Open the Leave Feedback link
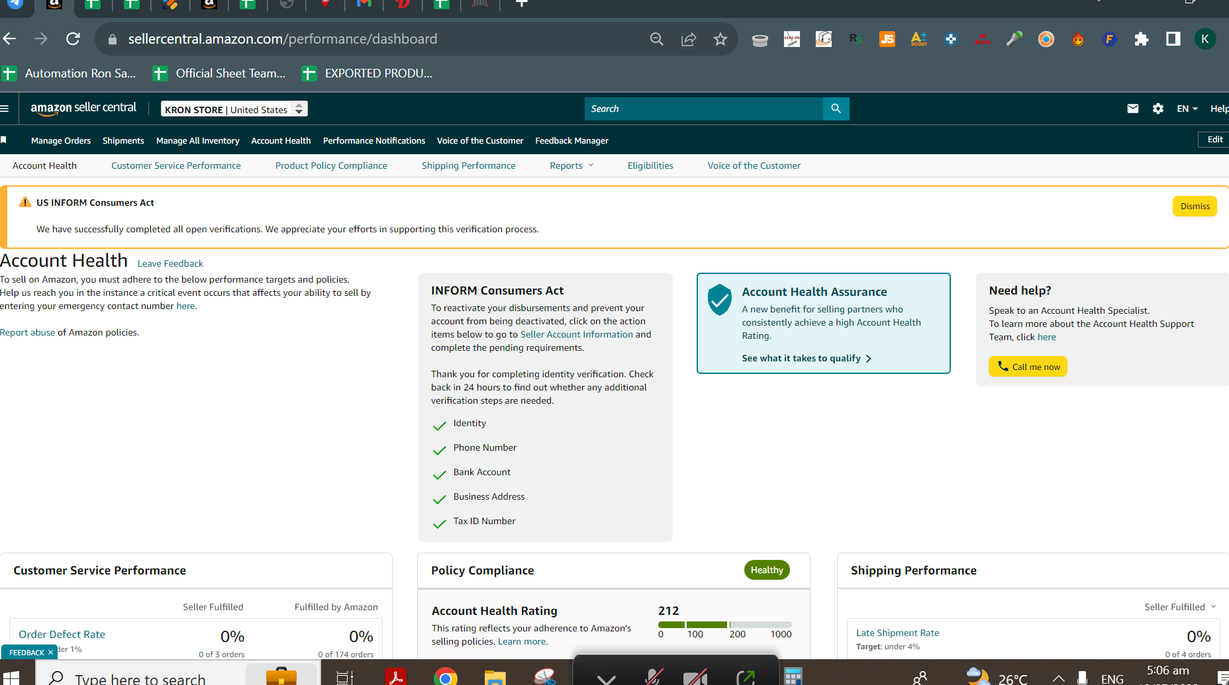 pyautogui.click(x=170, y=263)
